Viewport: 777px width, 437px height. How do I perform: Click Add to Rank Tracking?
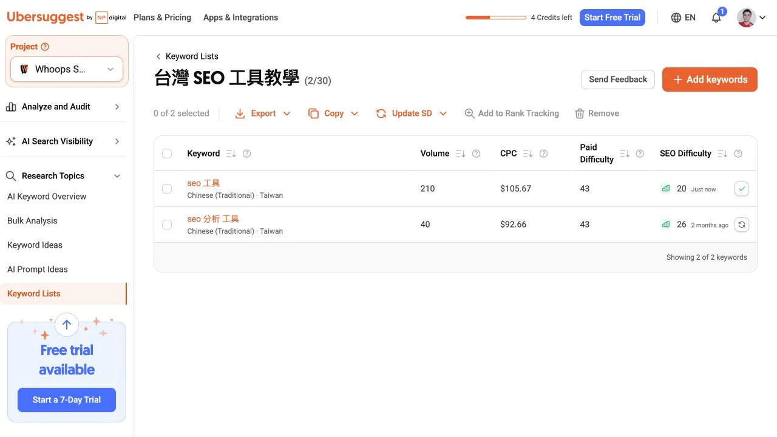coord(512,113)
